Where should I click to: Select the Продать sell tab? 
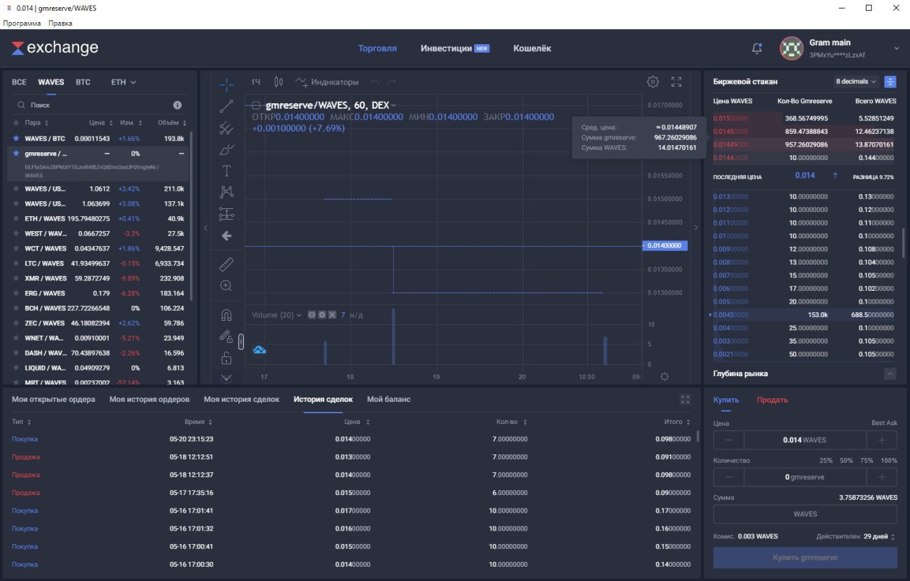click(772, 400)
